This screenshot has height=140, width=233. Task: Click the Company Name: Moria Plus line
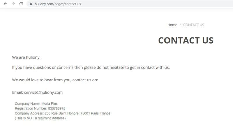36,104
